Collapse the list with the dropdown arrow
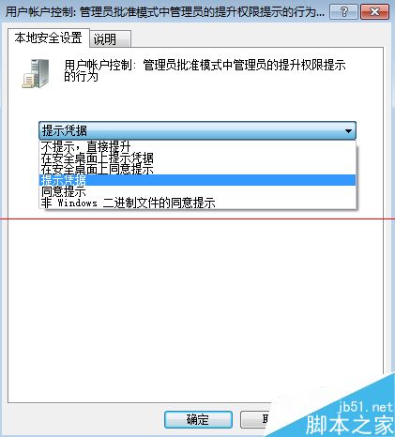The height and width of the screenshot is (437, 395). pyautogui.click(x=348, y=131)
